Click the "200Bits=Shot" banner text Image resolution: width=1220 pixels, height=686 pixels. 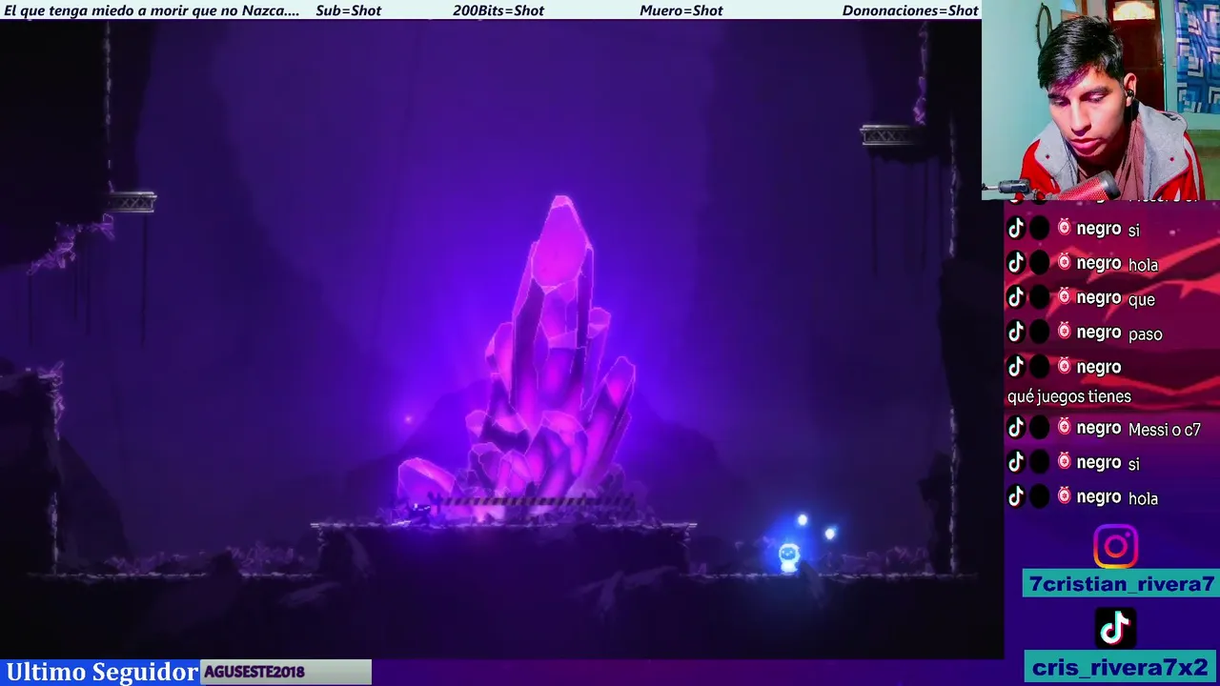(x=498, y=10)
